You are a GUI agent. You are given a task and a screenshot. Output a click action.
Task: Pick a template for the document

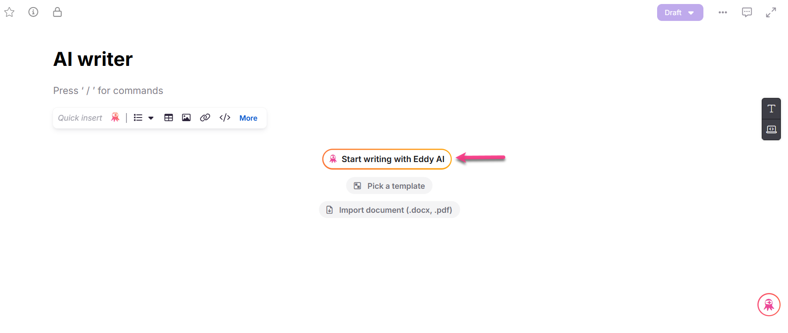pyautogui.click(x=389, y=186)
